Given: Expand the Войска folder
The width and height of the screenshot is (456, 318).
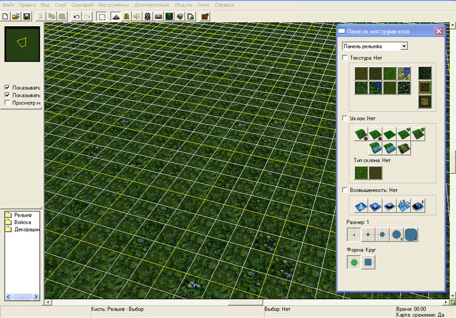Looking at the screenshot, I should point(23,222).
